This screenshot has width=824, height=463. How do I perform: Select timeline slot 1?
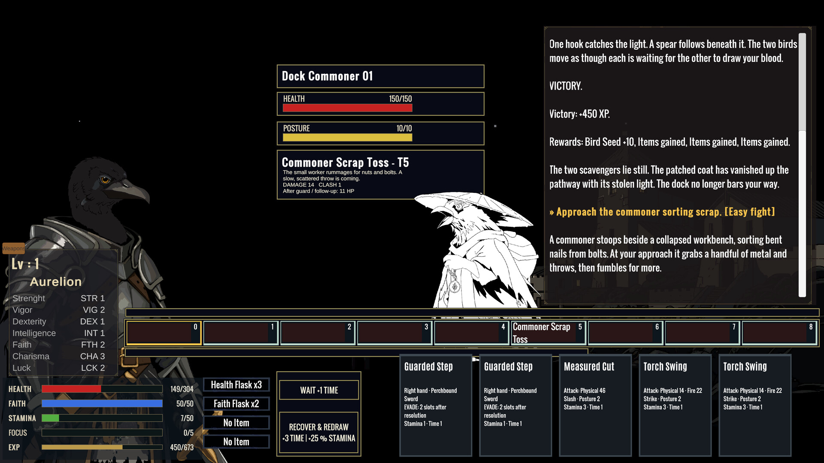pos(241,333)
